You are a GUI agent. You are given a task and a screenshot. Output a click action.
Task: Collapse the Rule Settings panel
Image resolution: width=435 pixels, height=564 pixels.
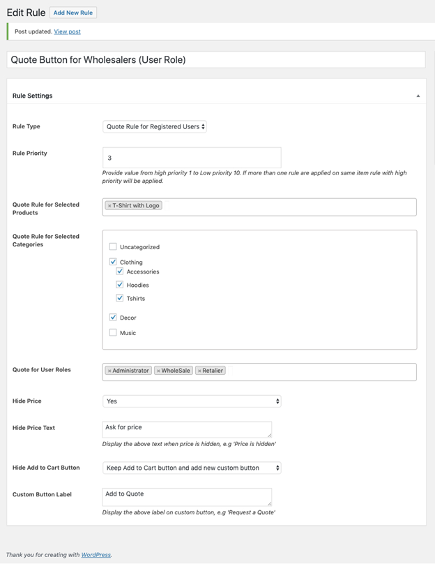tap(418, 96)
